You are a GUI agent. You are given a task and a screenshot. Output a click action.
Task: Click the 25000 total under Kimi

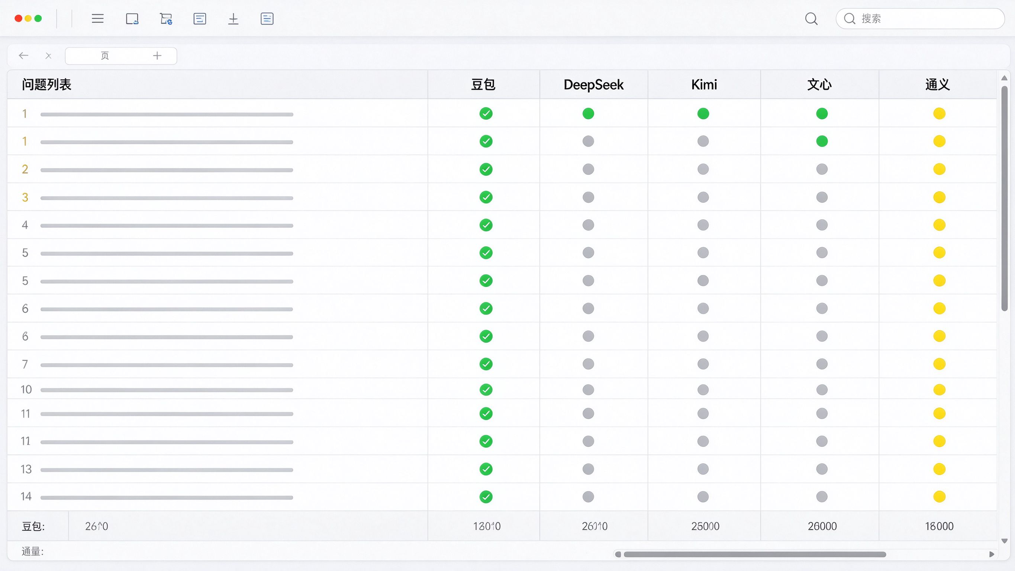click(x=705, y=526)
